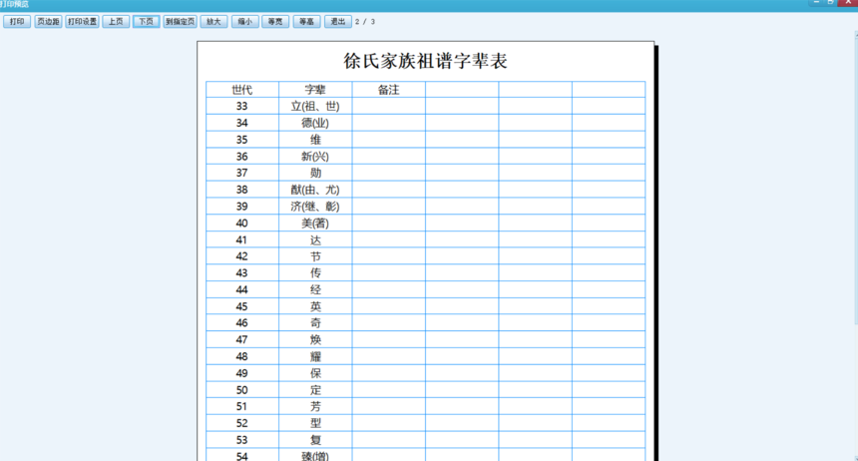This screenshot has height=461, width=858.
Task: Click cell 德(业)
Action: [x=315, y=123]
